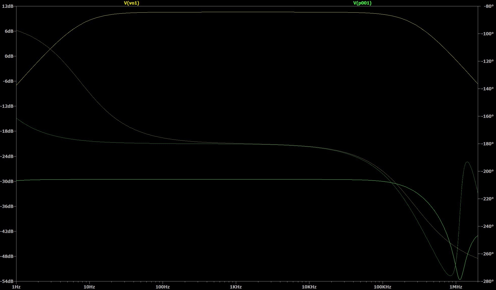Click the -48dB left axis label

(7, 256)
